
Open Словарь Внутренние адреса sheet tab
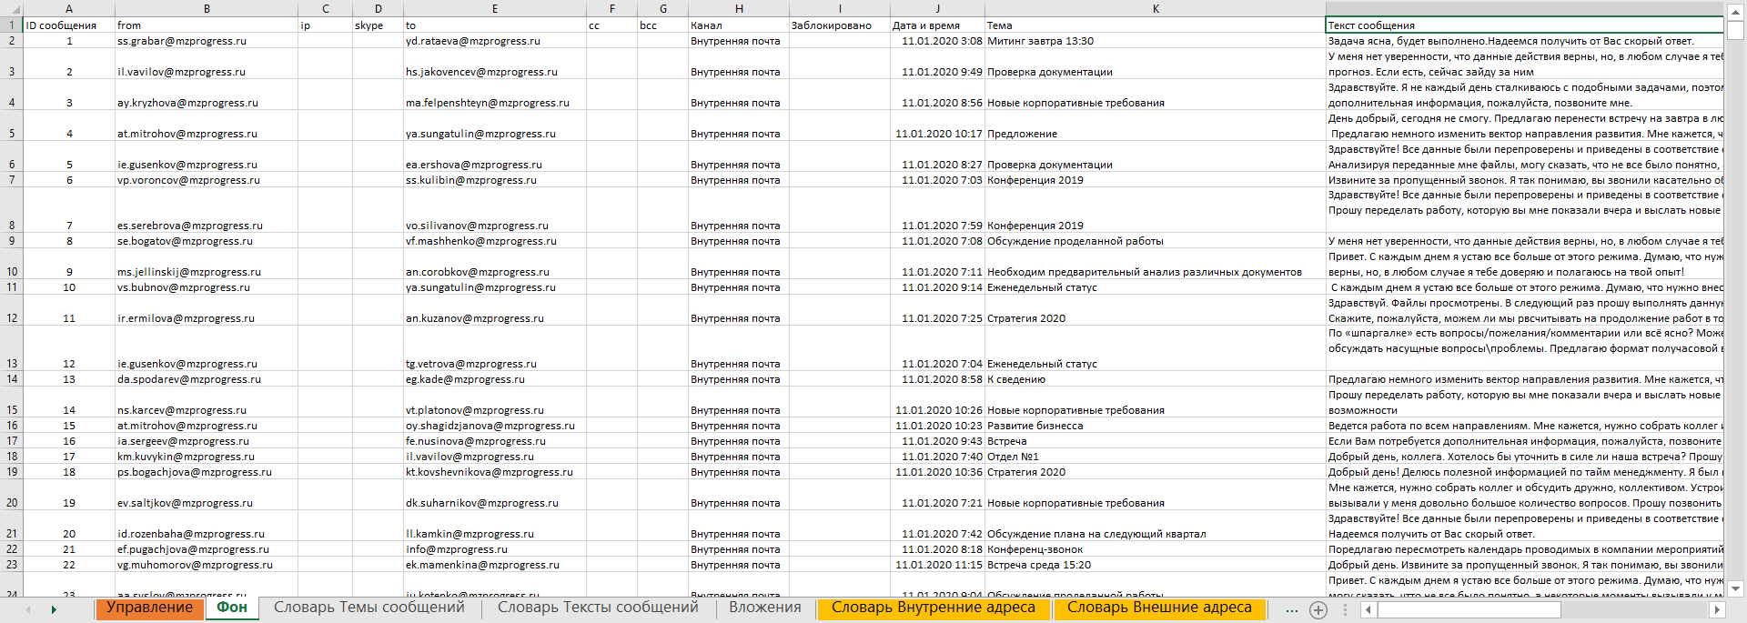933,608
